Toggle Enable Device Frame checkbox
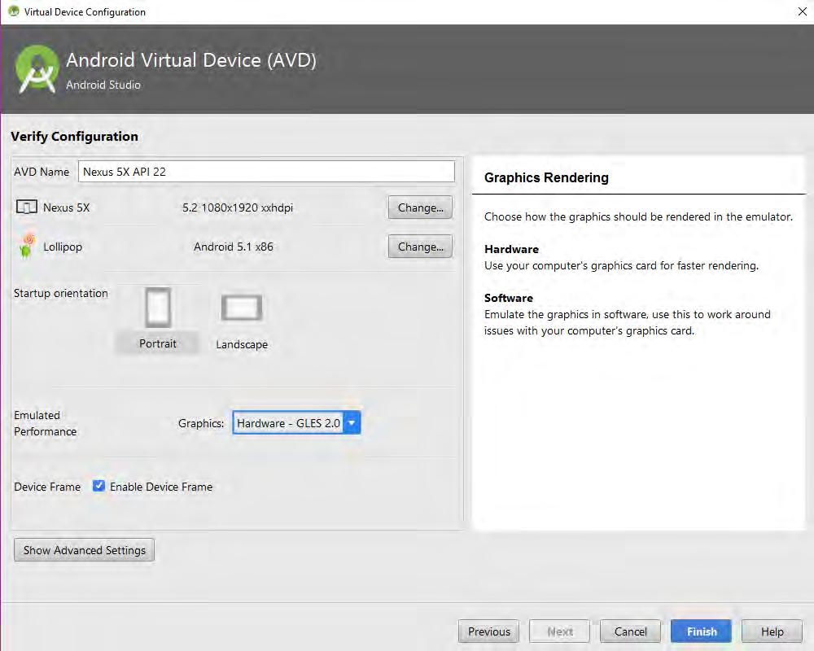This screenshot has height=651, width=814. coord(98,486)
